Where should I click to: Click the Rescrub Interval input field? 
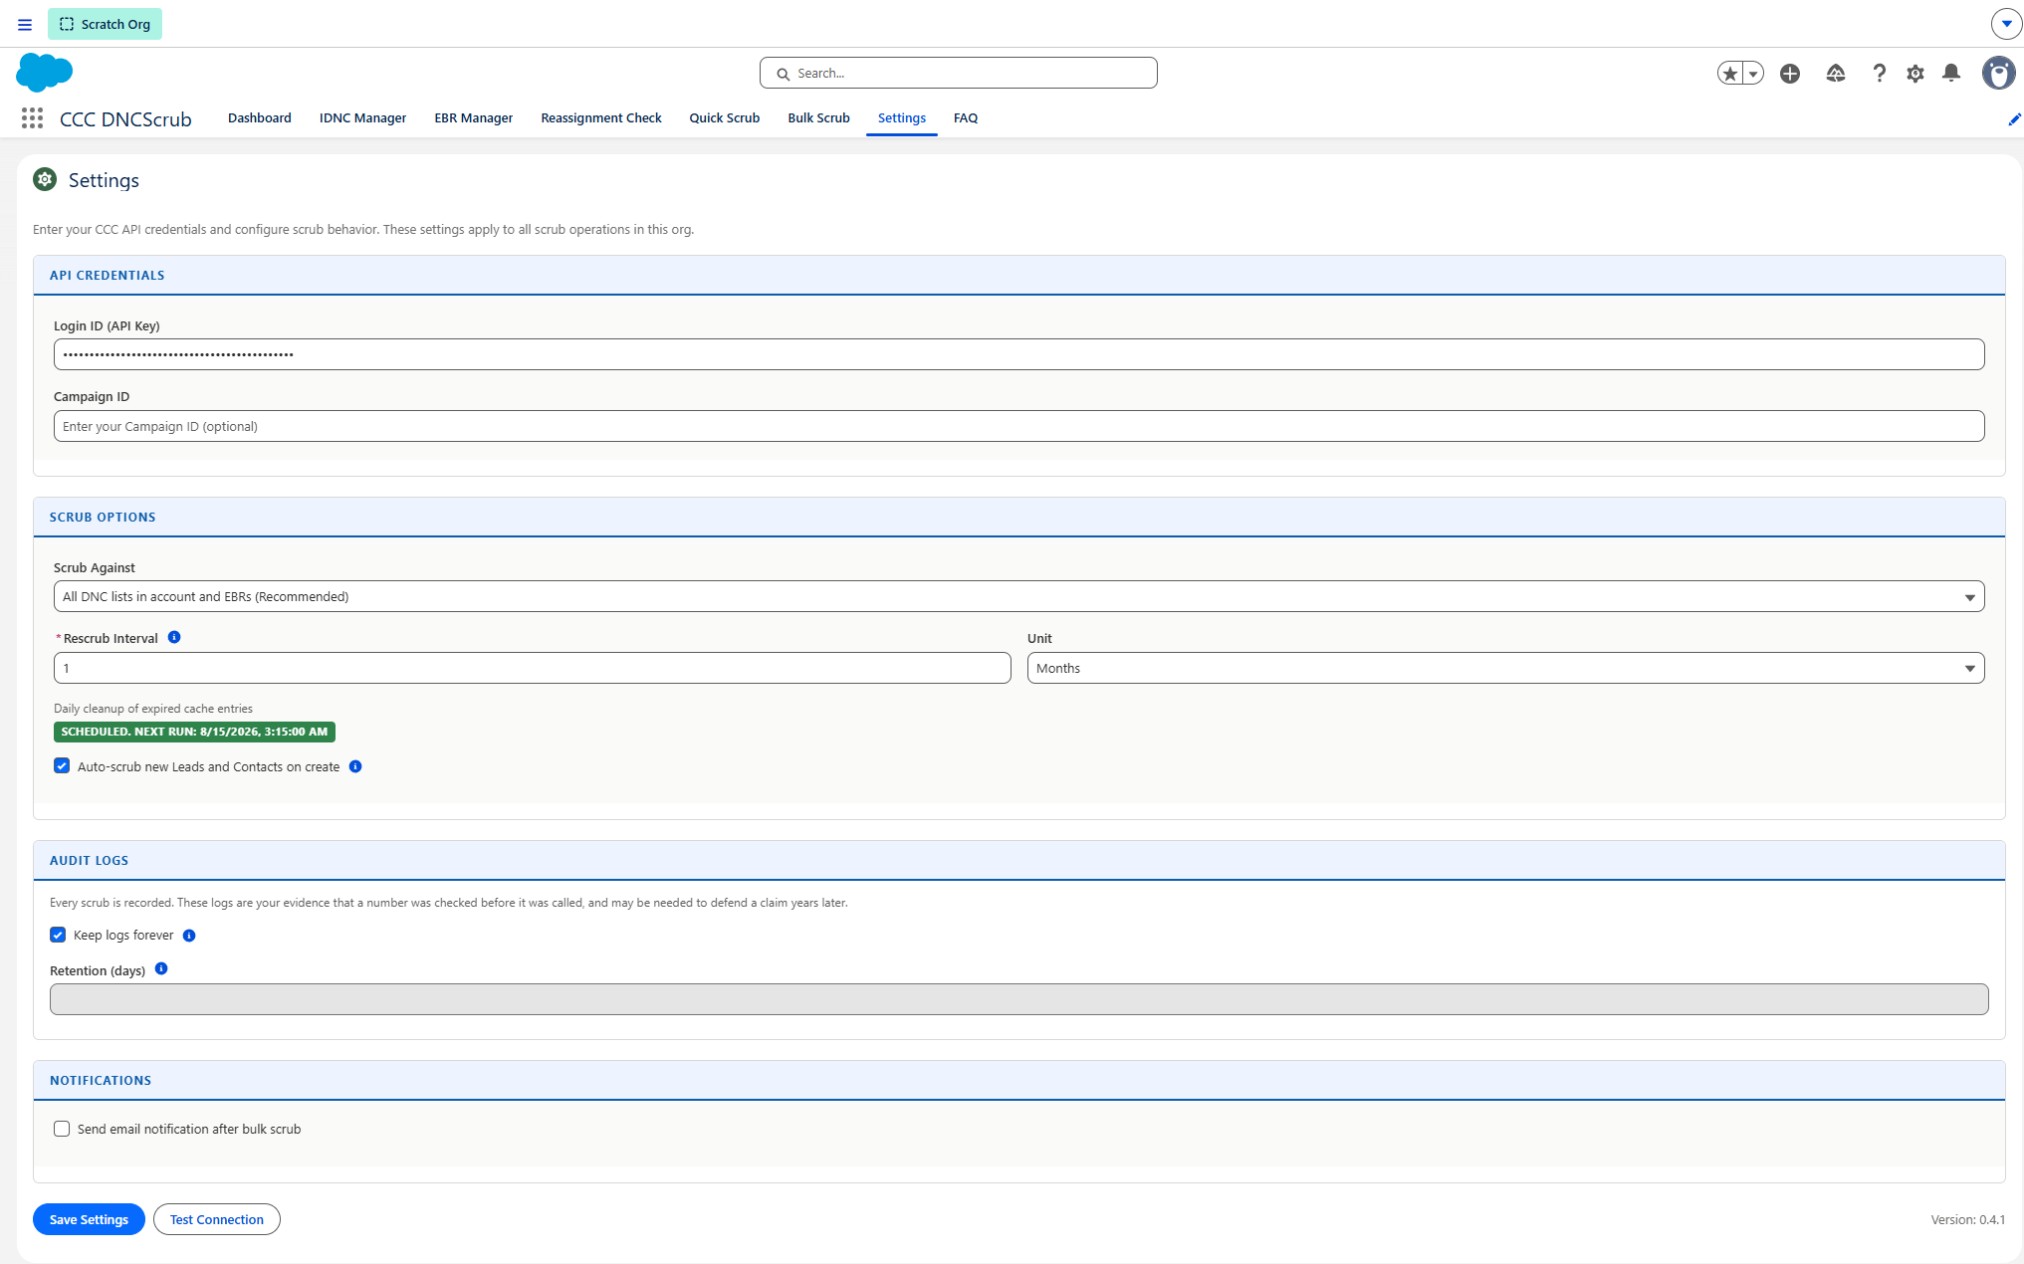532,668
